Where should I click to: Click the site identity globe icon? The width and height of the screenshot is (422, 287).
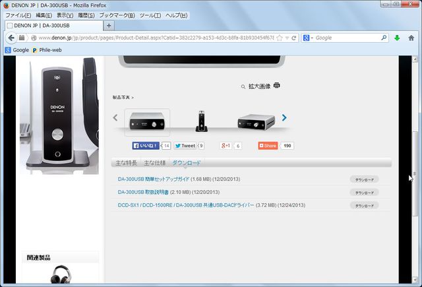34,38
